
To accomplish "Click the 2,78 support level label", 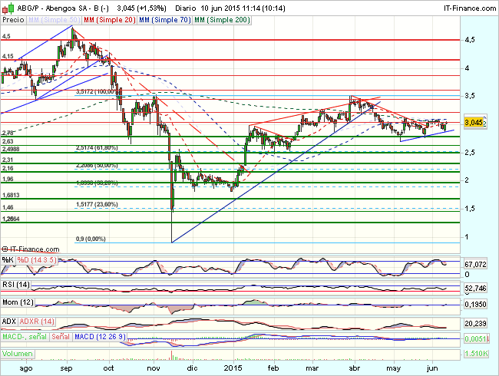I will click(x=8, y=133).
